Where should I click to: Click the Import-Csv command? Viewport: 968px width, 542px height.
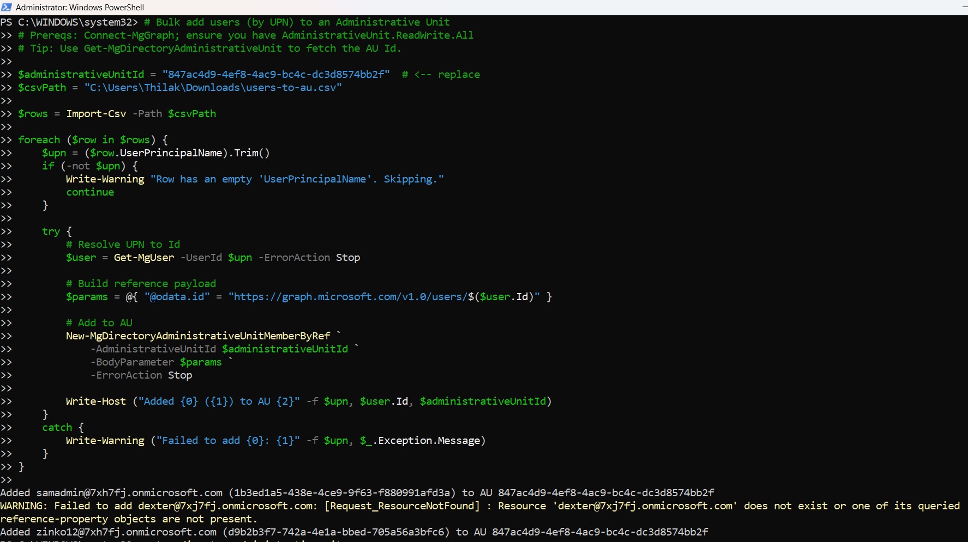click(96, 114)
